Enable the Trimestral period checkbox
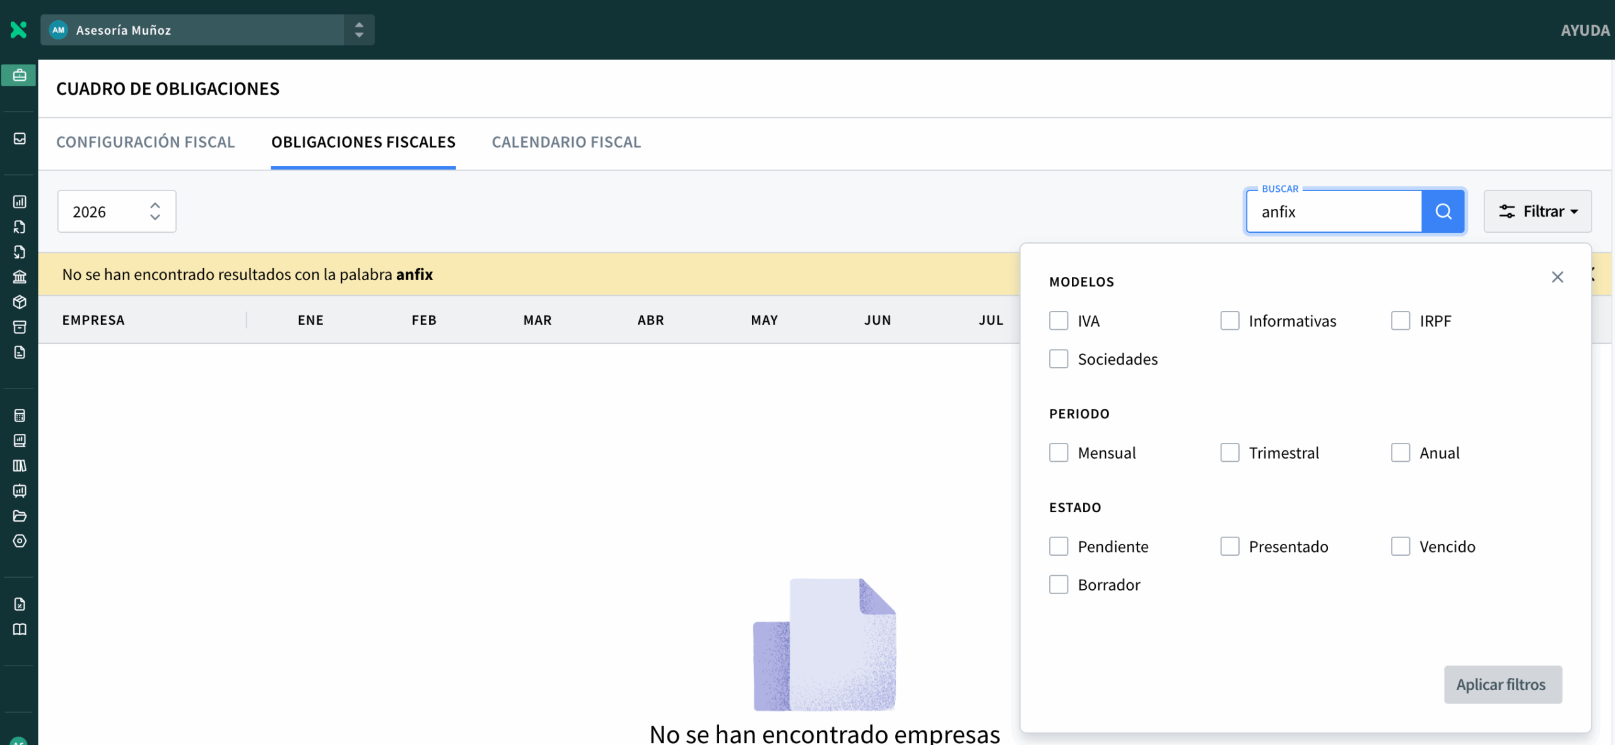Image resolution: width=1615 pixels, height=745 pixels. tap(1230, 452)
